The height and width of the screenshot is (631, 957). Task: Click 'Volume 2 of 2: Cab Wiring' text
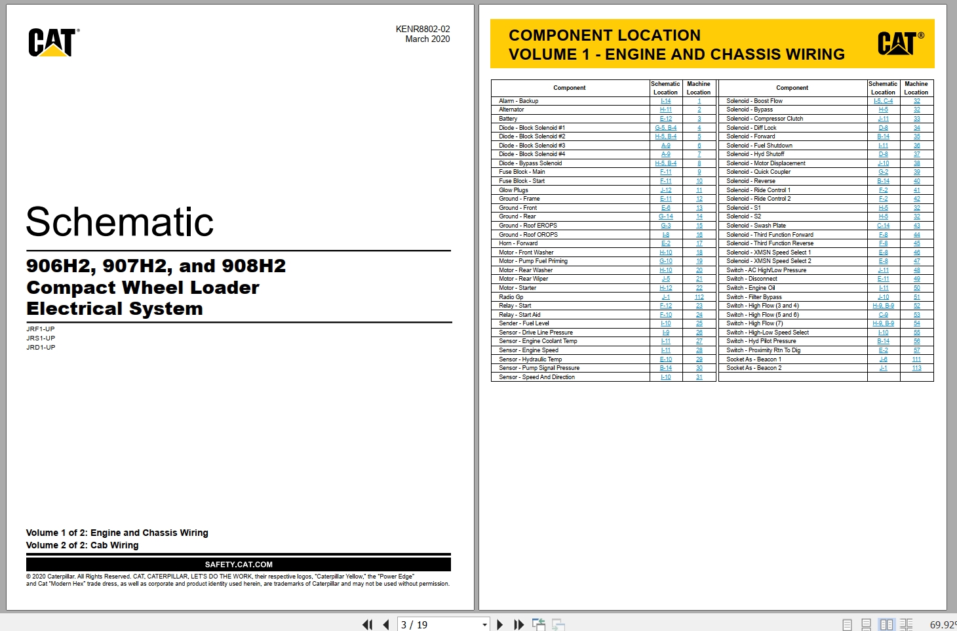(82, 545)
